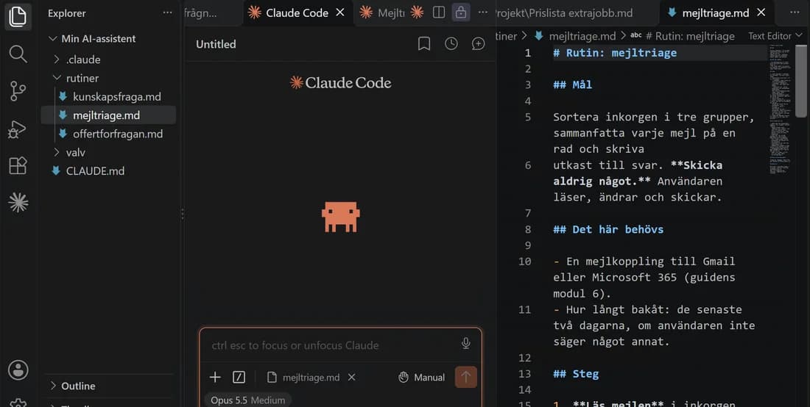Click the 'Untitled' chat title

coord(216,44)
